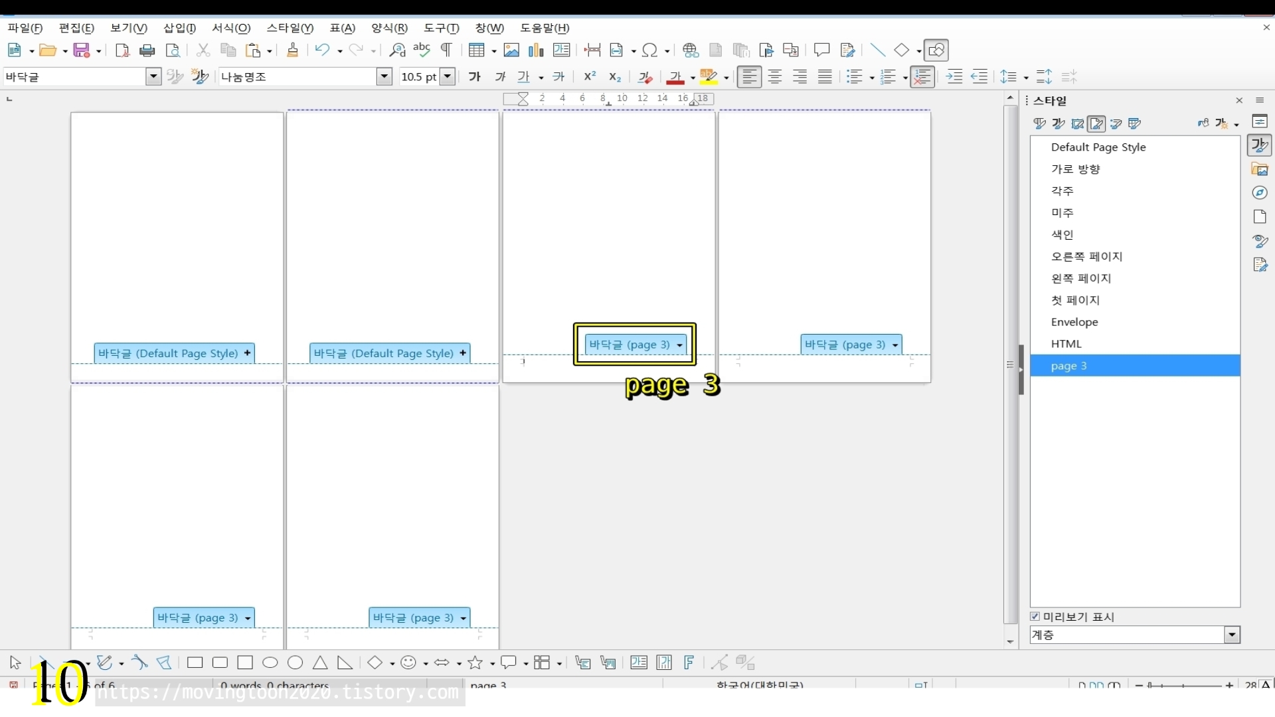The image size is (1275, 717).
Task: Insert Chart icon in toolbar
Action: [x=536, y=50]
